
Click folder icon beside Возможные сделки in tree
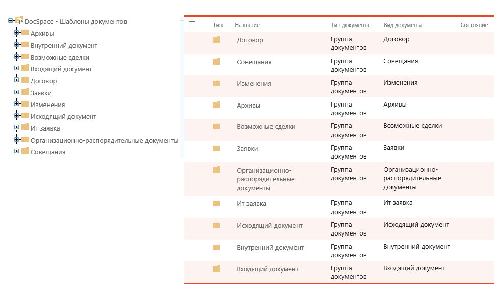tap(25, 57)
